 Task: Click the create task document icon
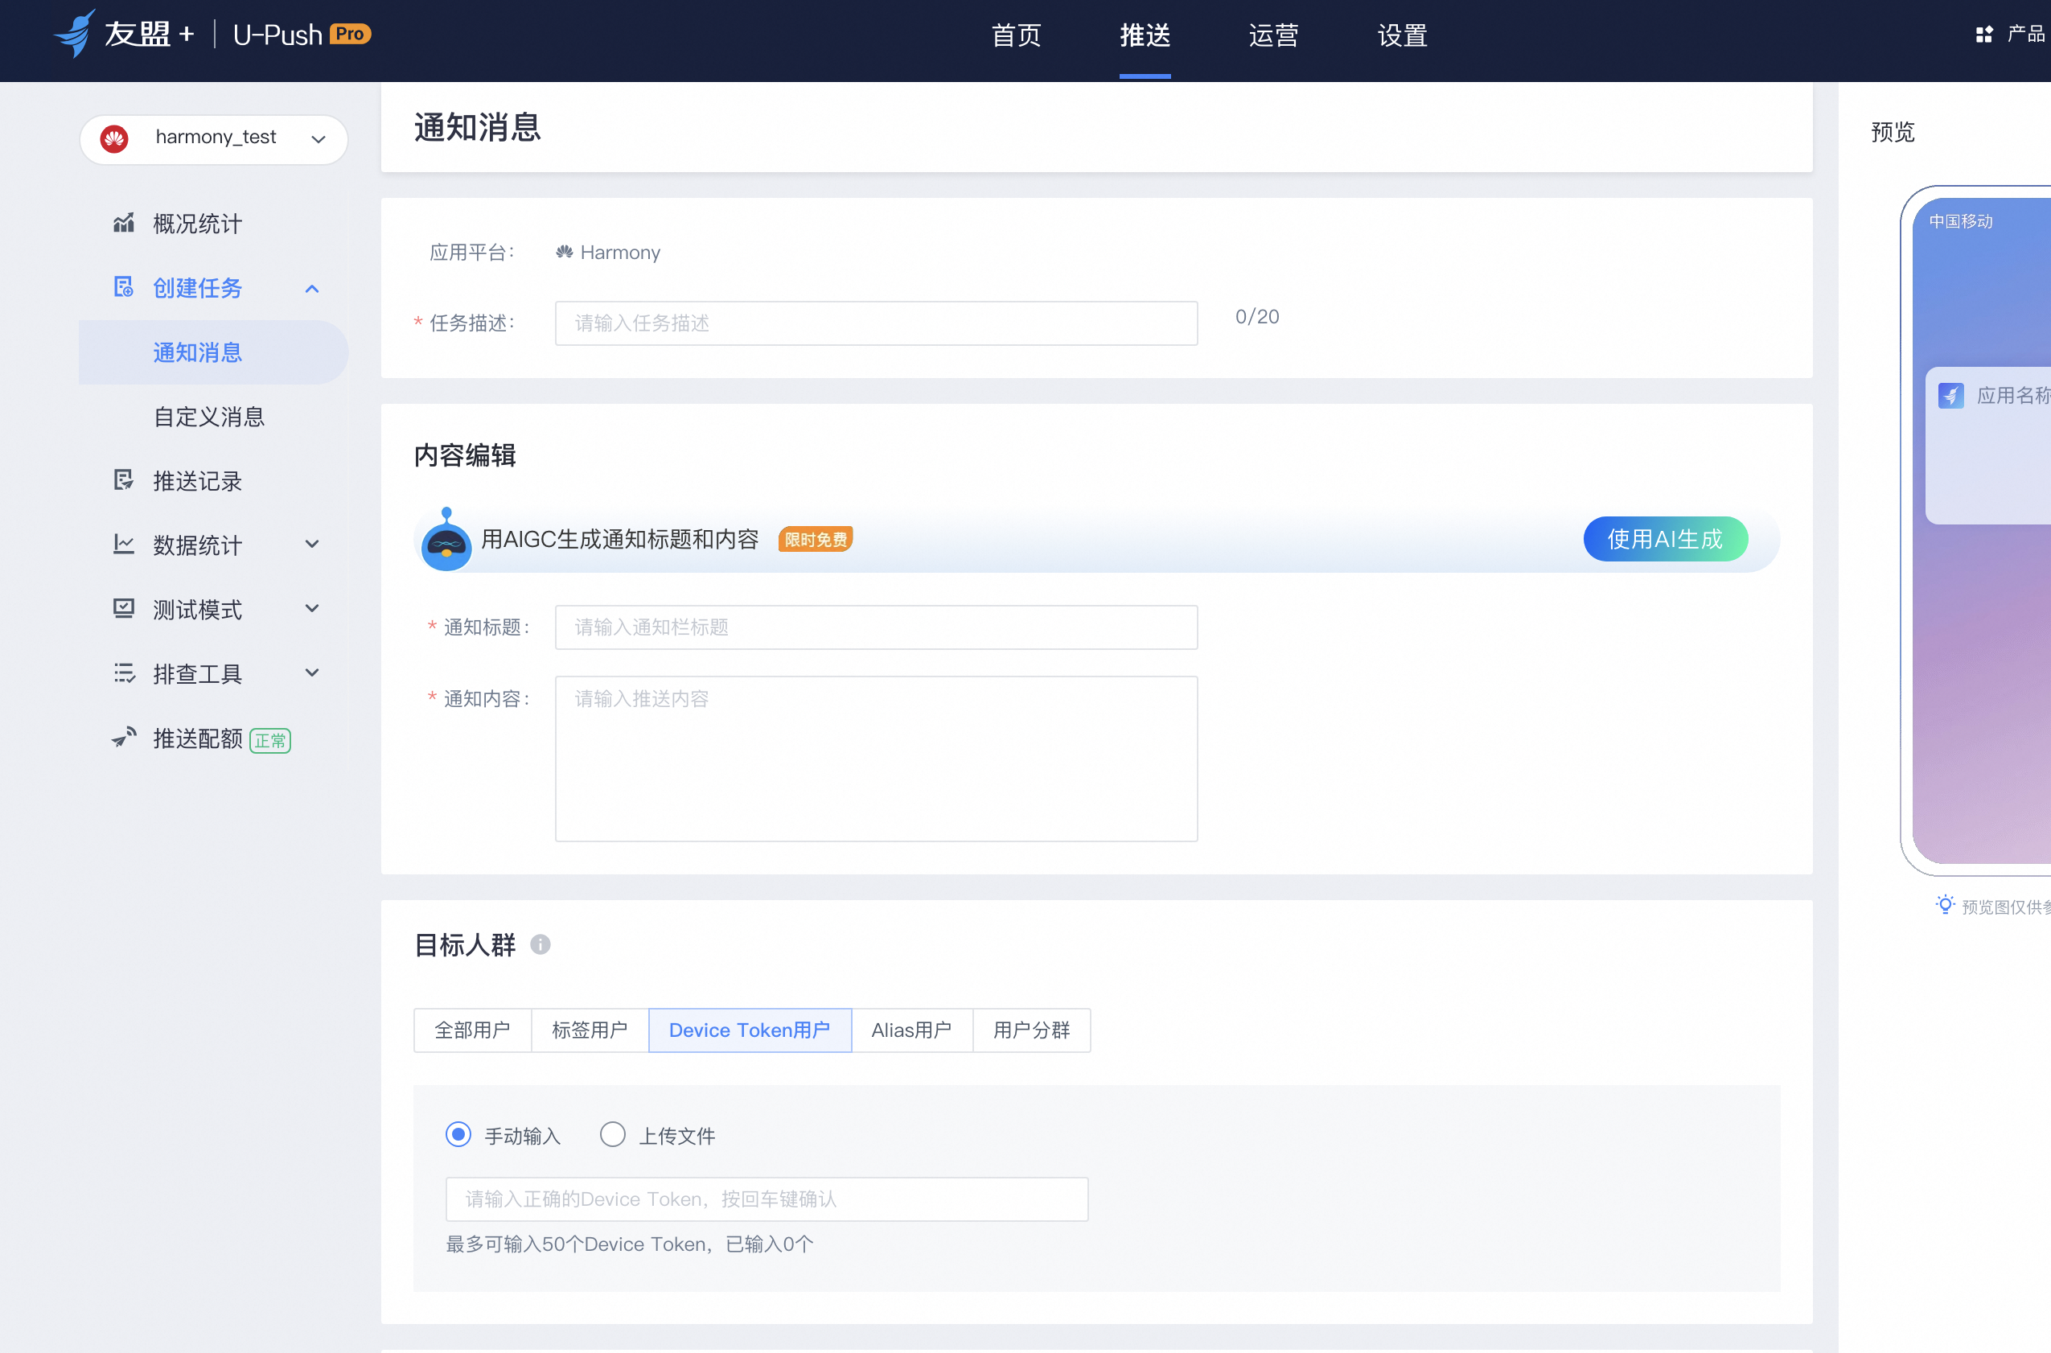(x=123, y=287)
